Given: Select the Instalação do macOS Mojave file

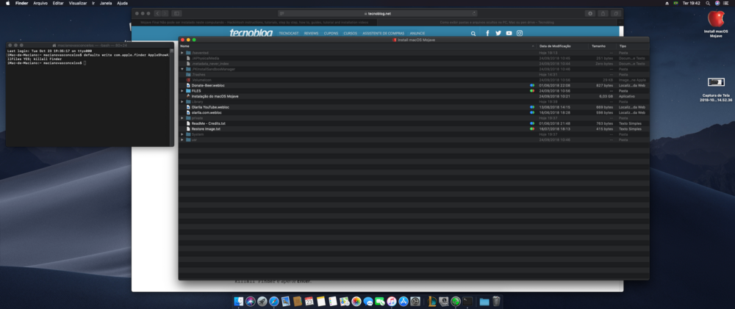Looking at the screenshot, I should [215, 96].
